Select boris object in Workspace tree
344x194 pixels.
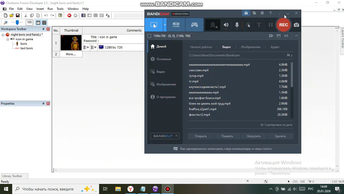point(24,44)
